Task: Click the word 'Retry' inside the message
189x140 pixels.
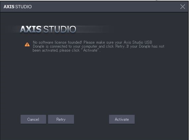Action: pos(120,46)
